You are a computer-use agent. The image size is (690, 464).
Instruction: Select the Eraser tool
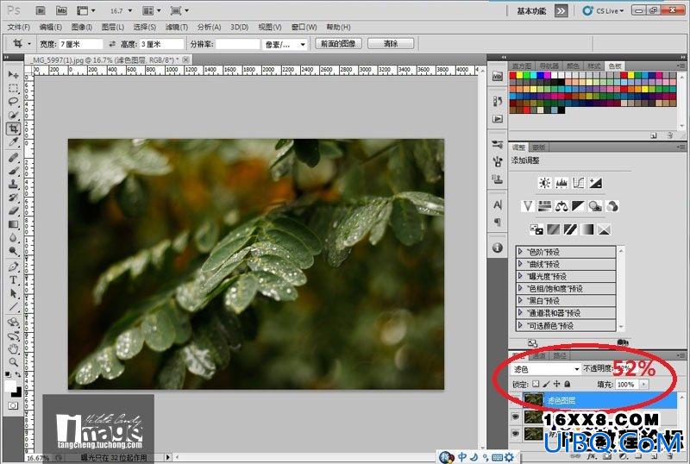(x=13, y=210)
